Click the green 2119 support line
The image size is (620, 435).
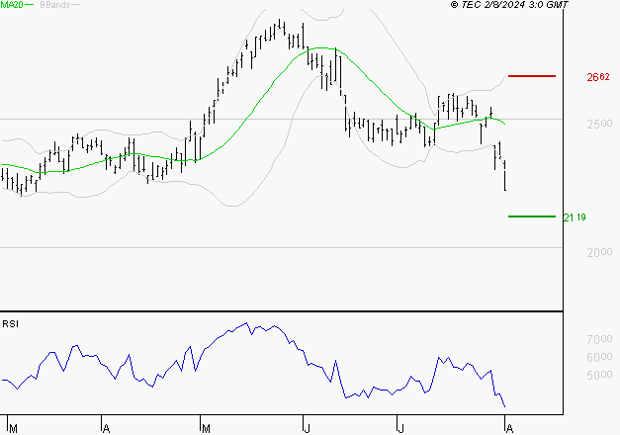[532, 217]
